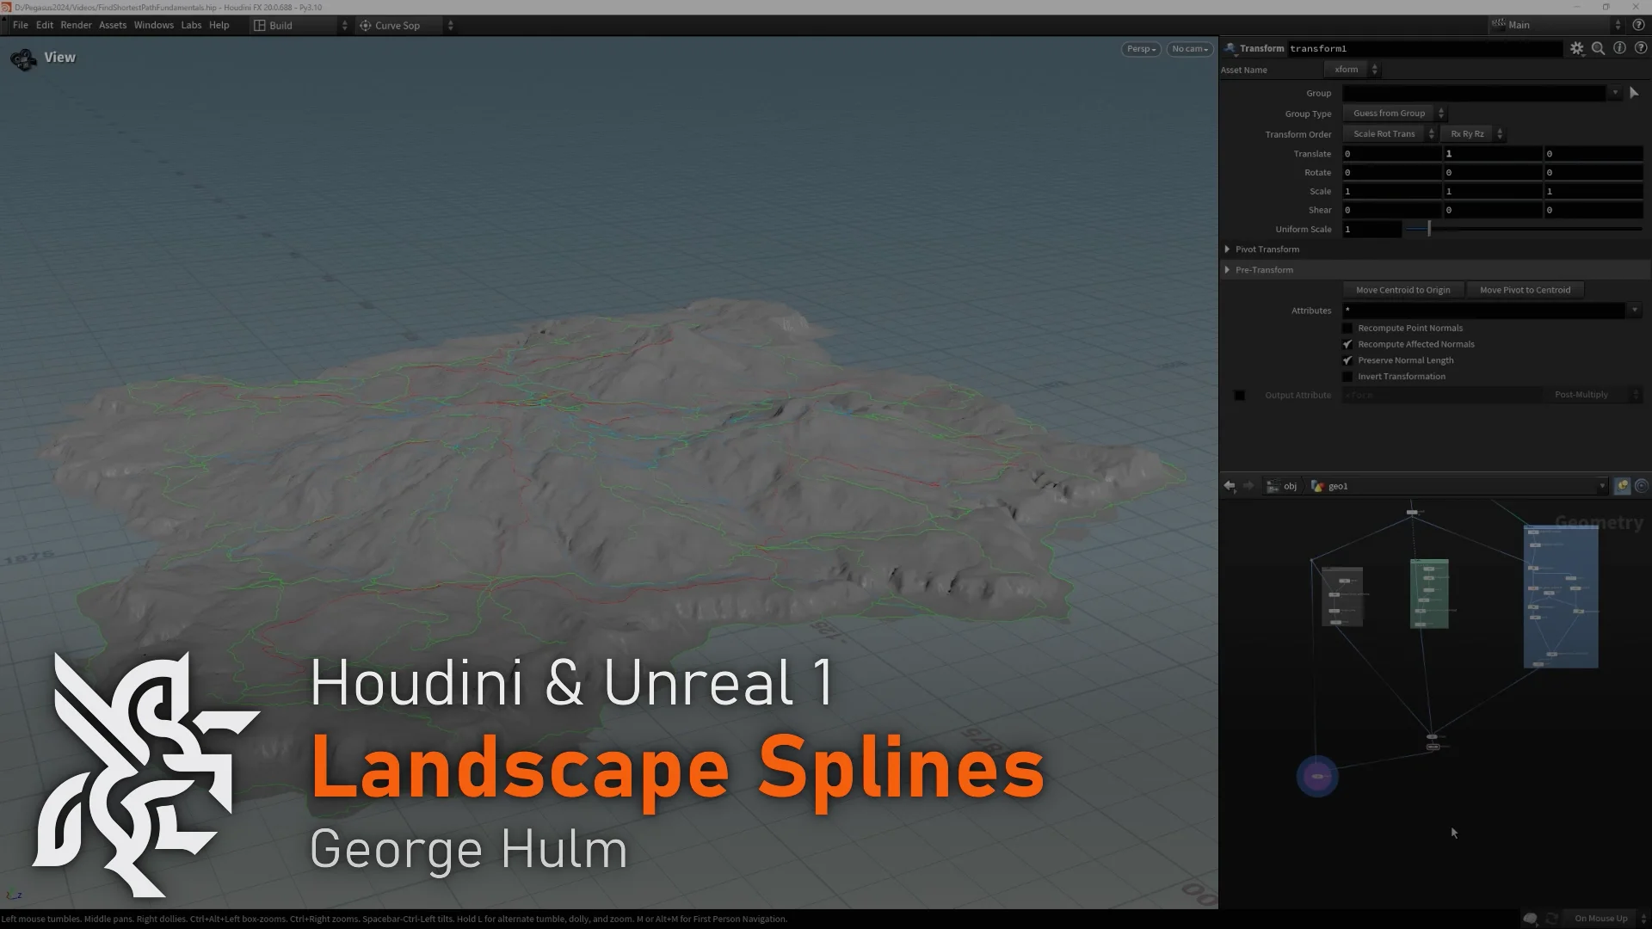Viewport: 1652px width, 929px height.
Task: Open the Transform node gear menu
Action: (x=1577, y=48)
